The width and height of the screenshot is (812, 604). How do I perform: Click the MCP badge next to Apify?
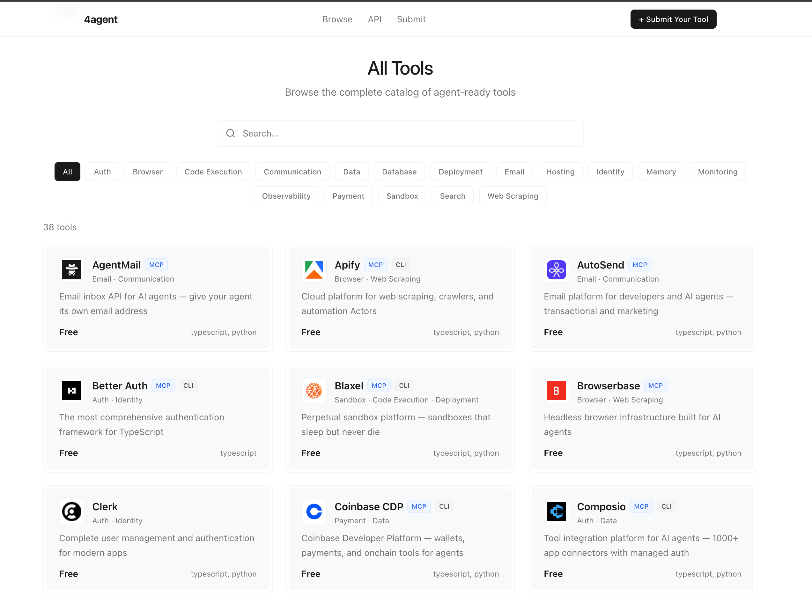[x=375, y=264]
